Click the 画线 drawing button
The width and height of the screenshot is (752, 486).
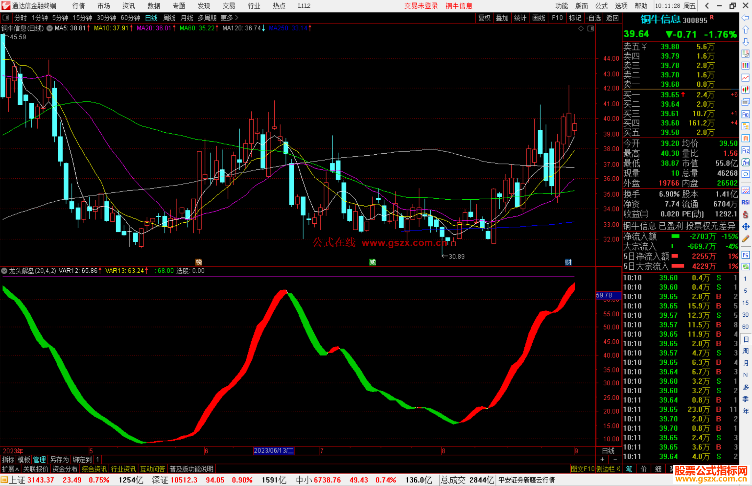(x=538, y=18)
